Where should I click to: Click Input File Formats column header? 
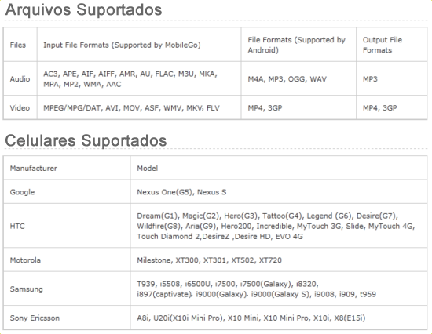point(122,45)
